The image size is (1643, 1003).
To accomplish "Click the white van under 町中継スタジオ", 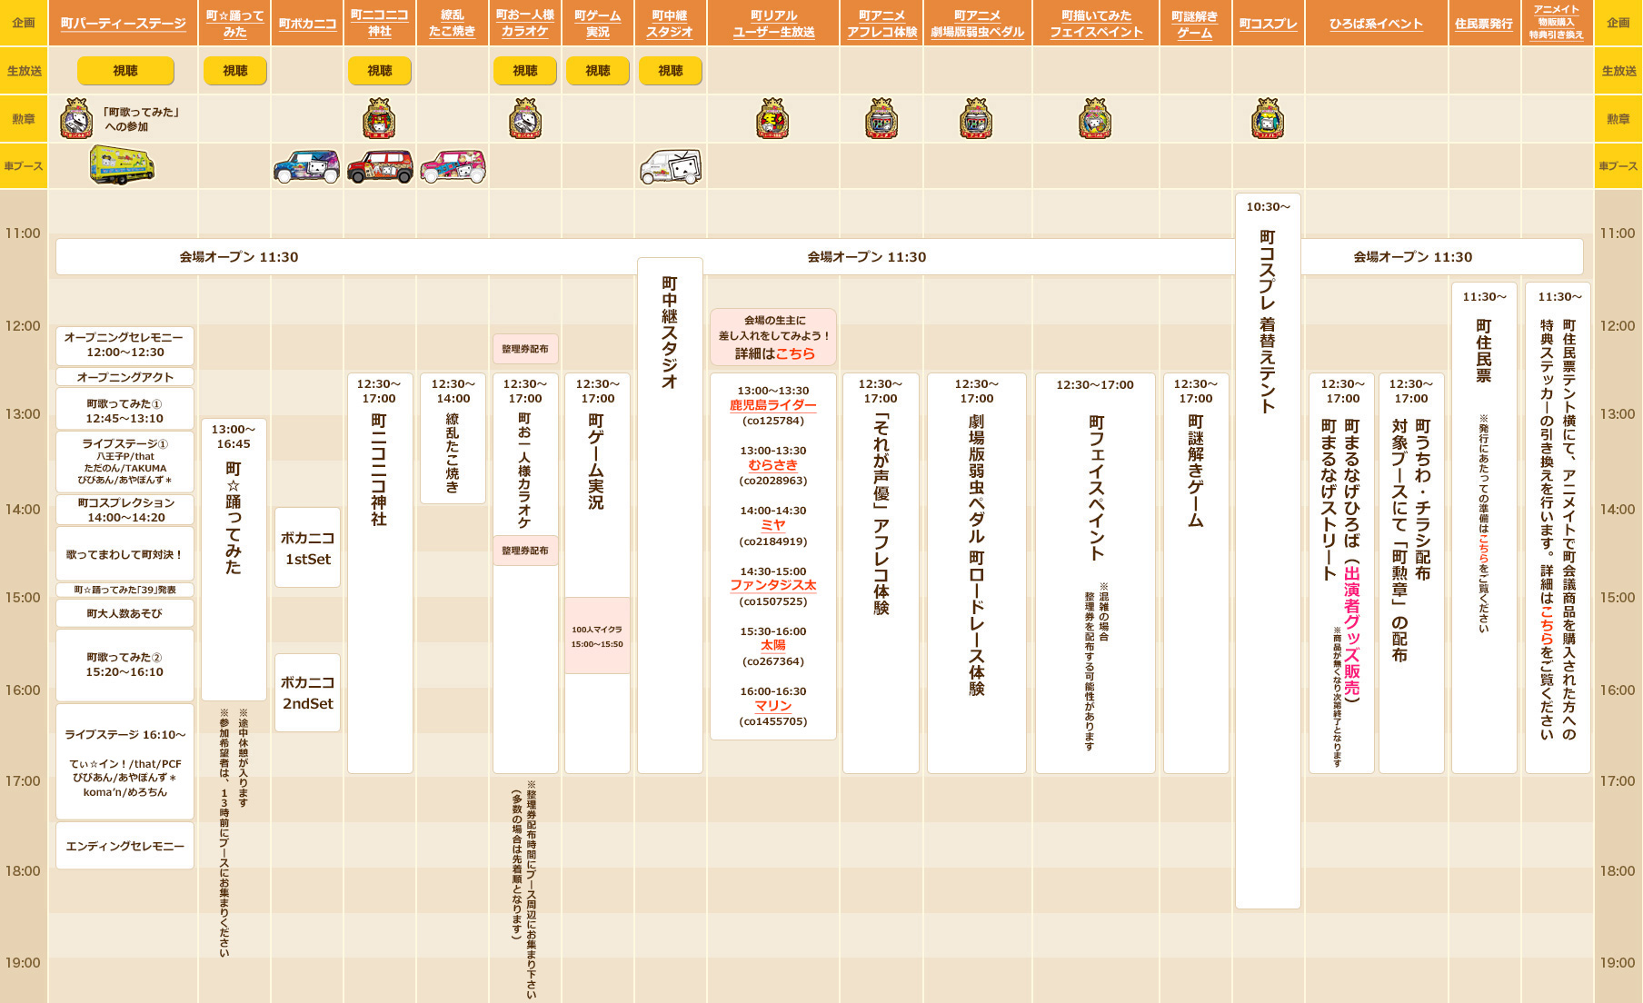I will click(x=671, y=167).
